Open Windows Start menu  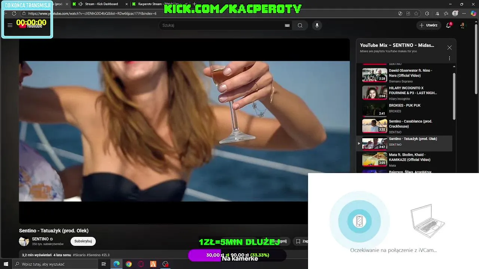coord(6,264)
